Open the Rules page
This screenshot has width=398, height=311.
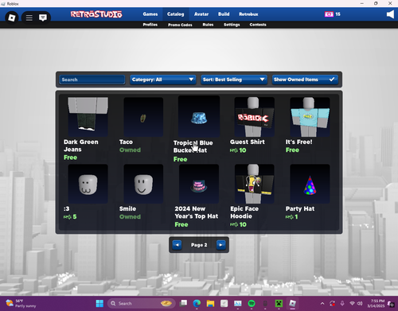208,25
